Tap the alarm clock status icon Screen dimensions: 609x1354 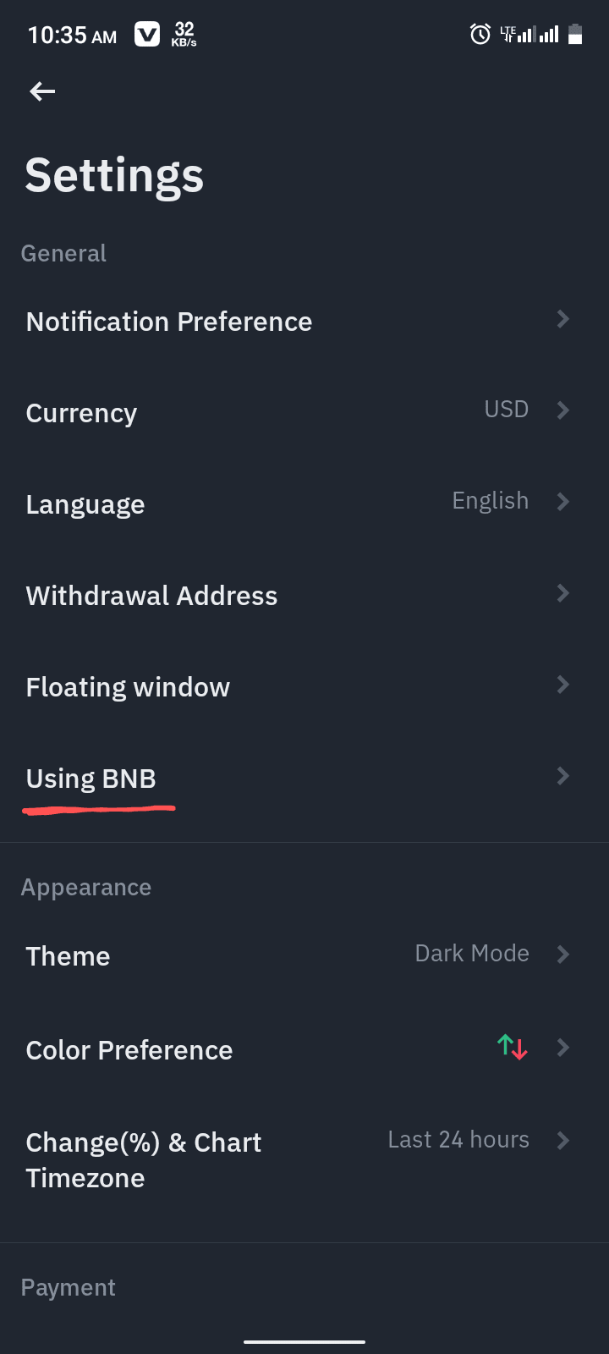480,35
